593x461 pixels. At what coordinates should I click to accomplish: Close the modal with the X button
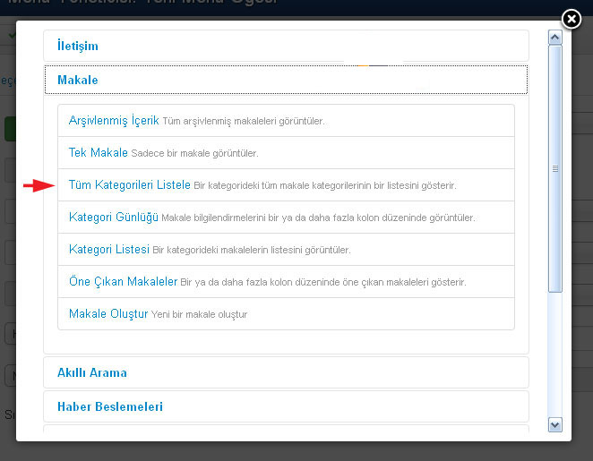pos(572,19)
